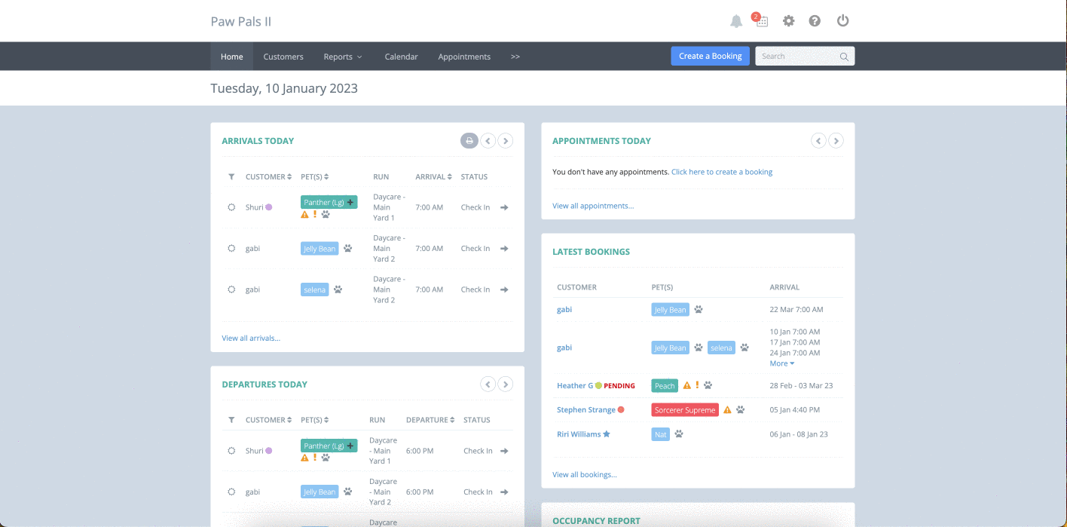Viewport: 1067px width, 527px height.
Task: Open Stephen Strange customer link
Action: click(586, 410)
